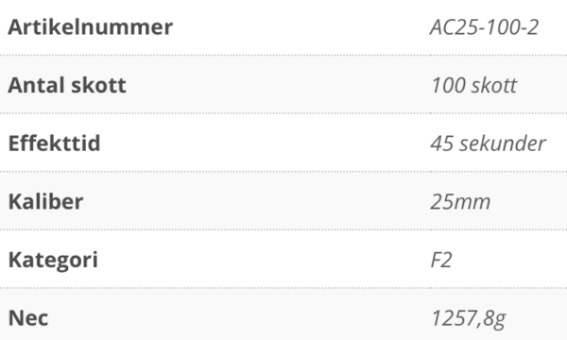
Task: Select the 25mm caliber value
Action: click(460, 201)
